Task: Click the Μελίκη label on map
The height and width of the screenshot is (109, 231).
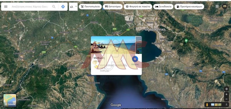Action: click(56, 58)
